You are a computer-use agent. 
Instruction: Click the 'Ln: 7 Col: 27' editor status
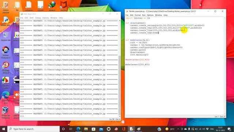tap(220, 117)
